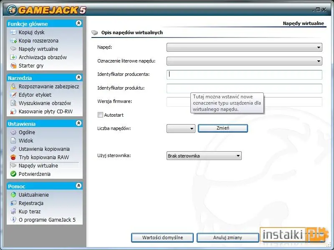Collapse the Narzędzia panel
The height and width of the screenshot is (250, 334).
pos(78,77)
